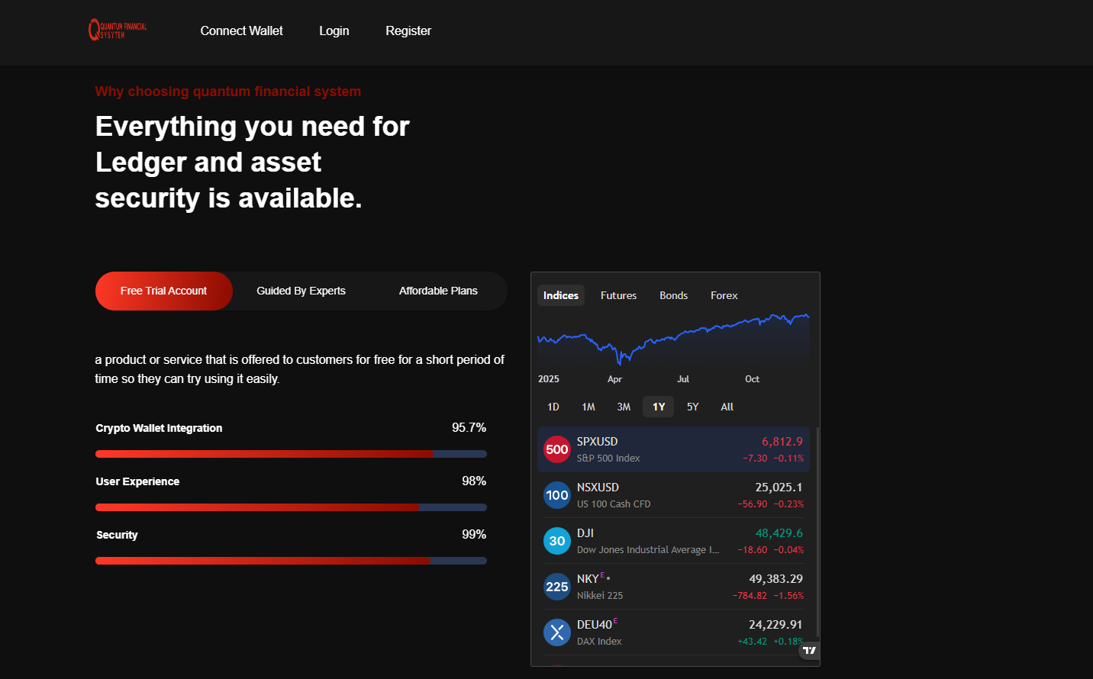1093x679 pixels.
Task: Open the Login page
Action: 334,31
